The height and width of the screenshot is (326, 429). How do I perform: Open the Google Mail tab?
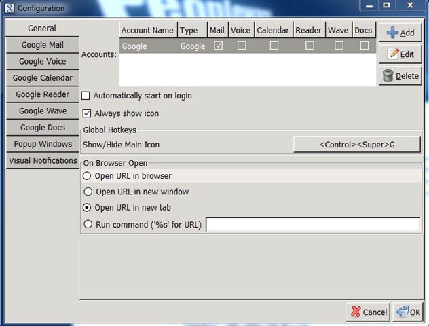pos(42,45)
